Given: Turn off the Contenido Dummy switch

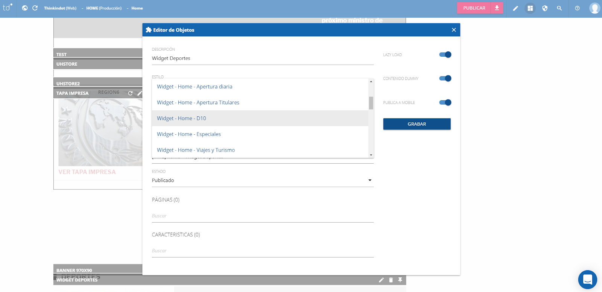Looking at the screenshot, I should 445,78.
